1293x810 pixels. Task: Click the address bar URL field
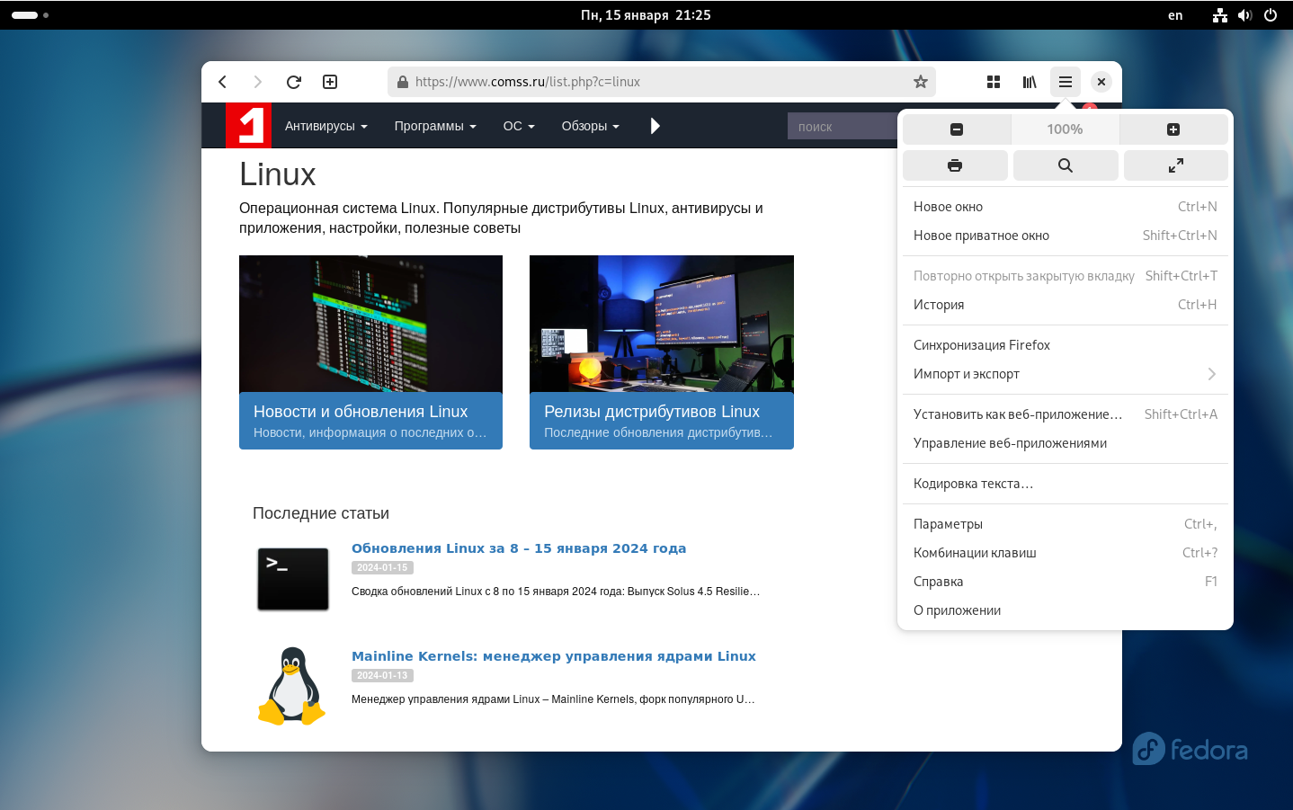click(661, 82)
